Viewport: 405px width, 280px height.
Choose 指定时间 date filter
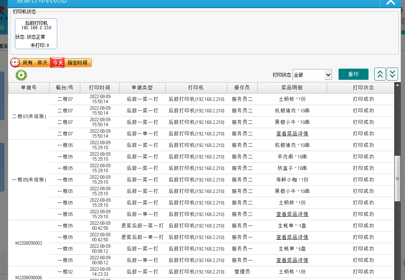click(x=77, y=63)
